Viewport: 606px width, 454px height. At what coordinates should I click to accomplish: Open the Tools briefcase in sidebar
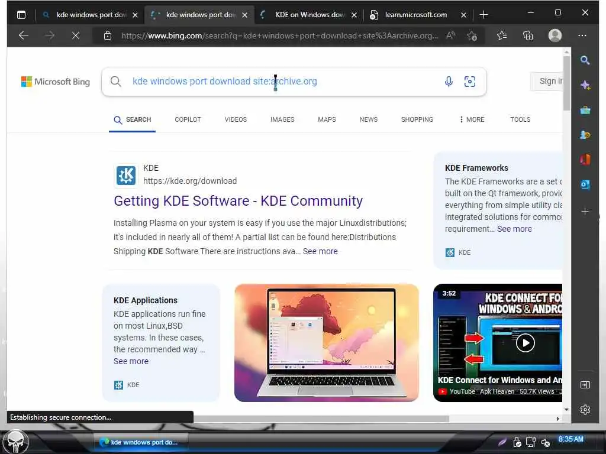[585, 111]
